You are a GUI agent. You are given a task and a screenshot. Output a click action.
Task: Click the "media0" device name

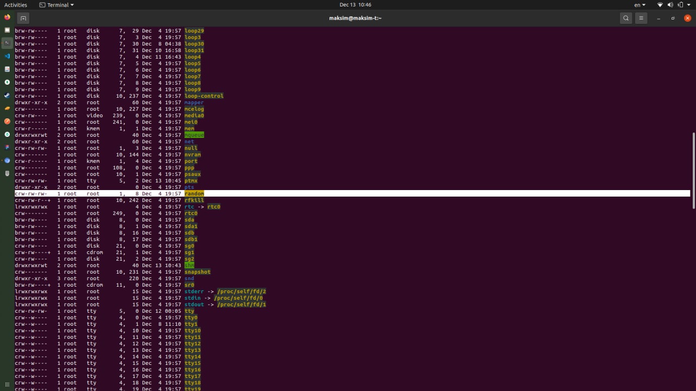click(194, 116)
